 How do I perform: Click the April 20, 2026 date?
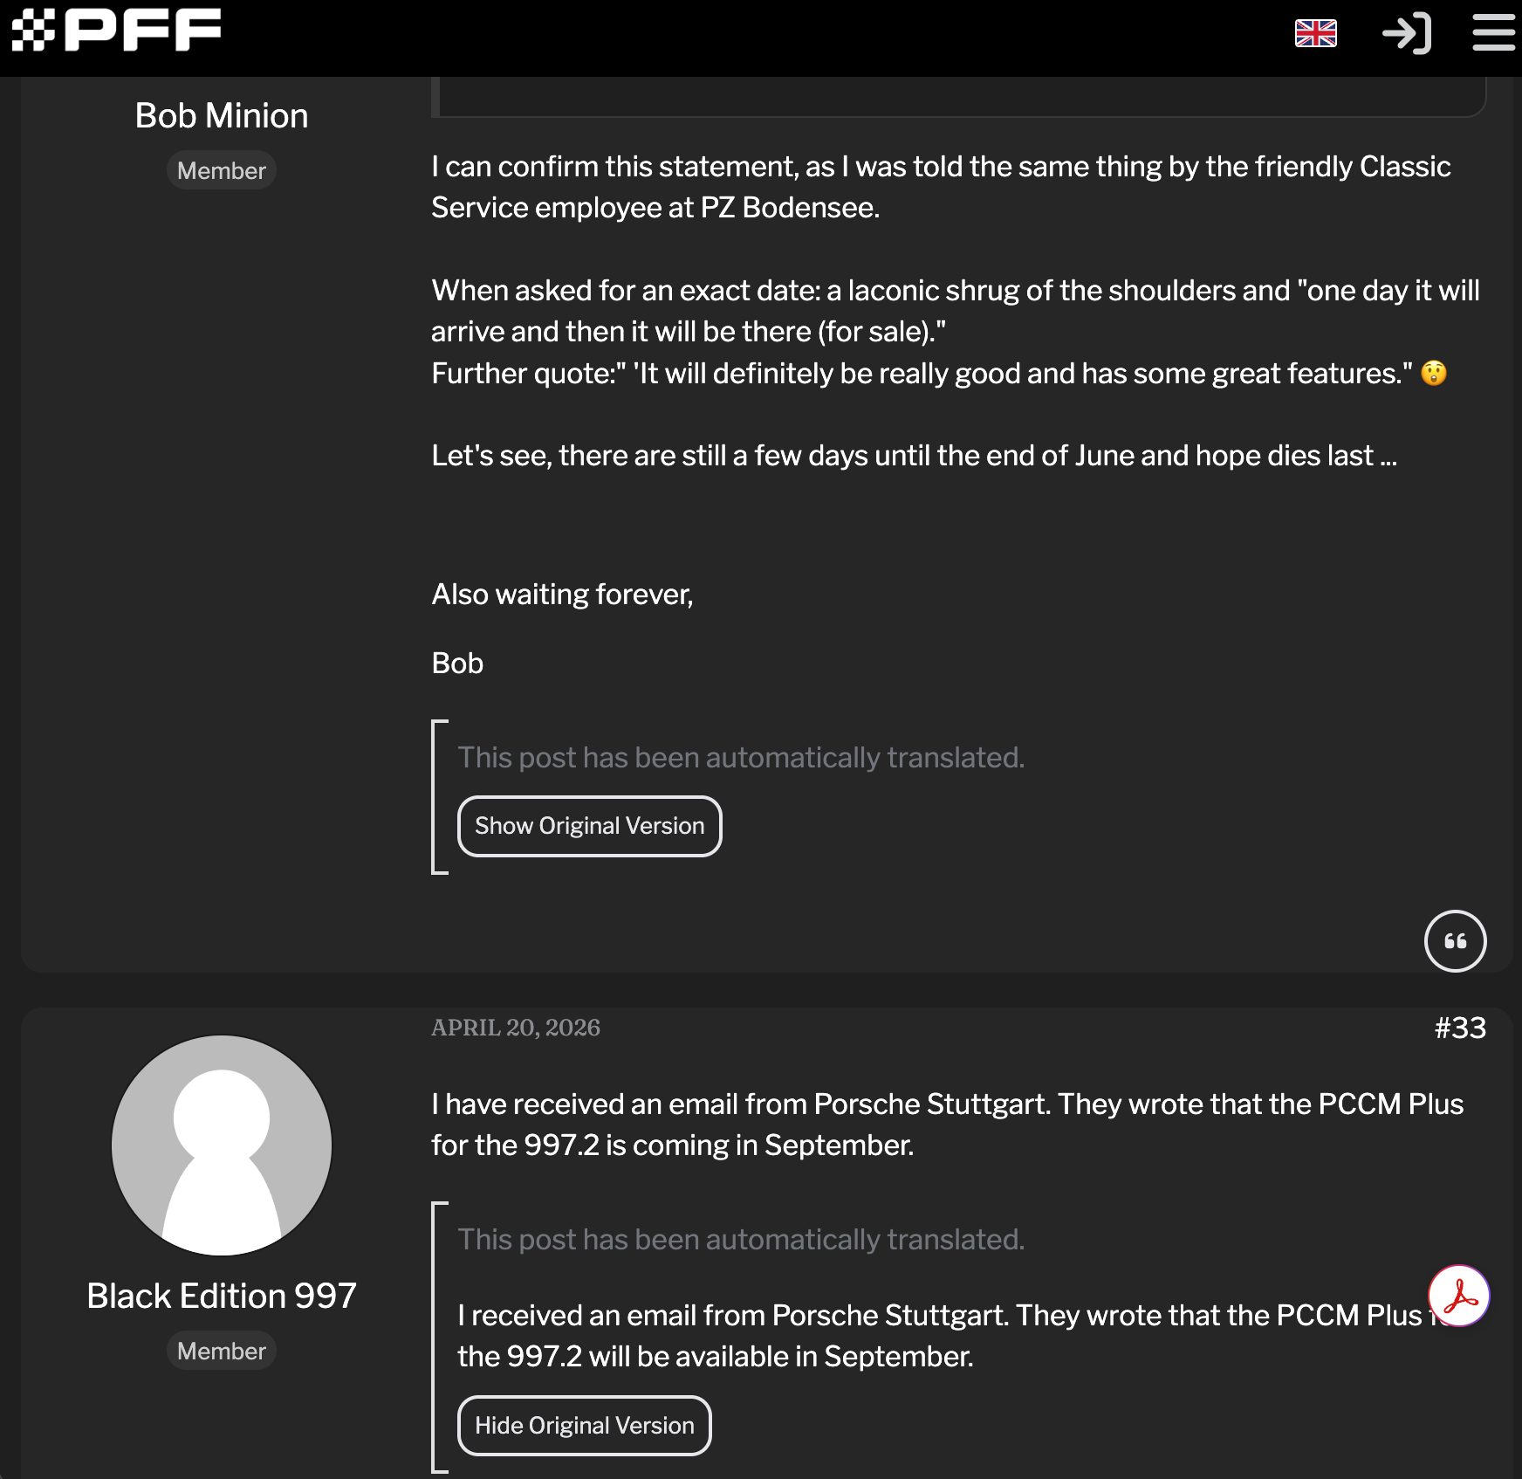[x=516, y=1028]
